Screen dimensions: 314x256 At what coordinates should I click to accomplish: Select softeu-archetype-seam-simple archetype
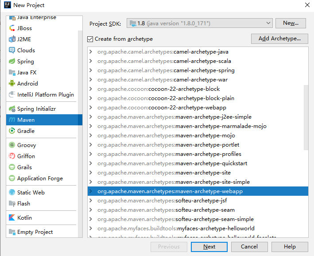coord(198,219)
